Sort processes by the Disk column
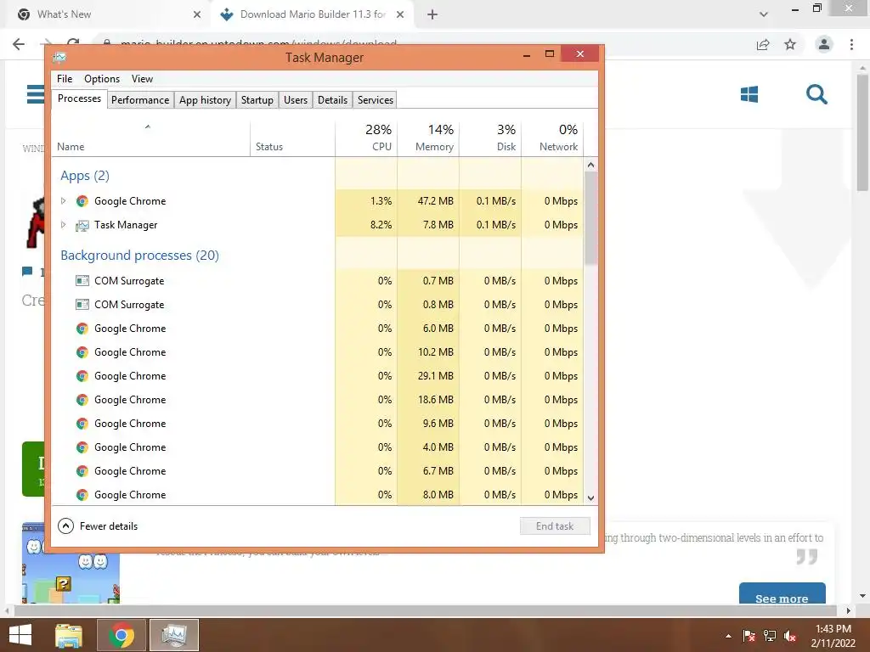This screenshot has height=652, width=870. (490, 138)
